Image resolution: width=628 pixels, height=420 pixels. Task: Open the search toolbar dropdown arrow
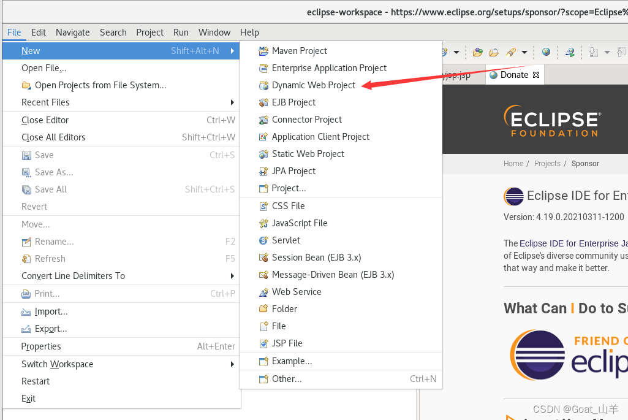coord(524,52)
